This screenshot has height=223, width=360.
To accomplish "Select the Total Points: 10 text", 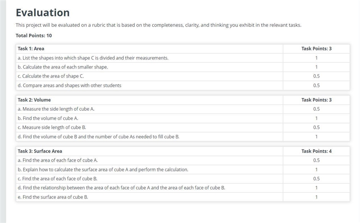I will point(34,36).
